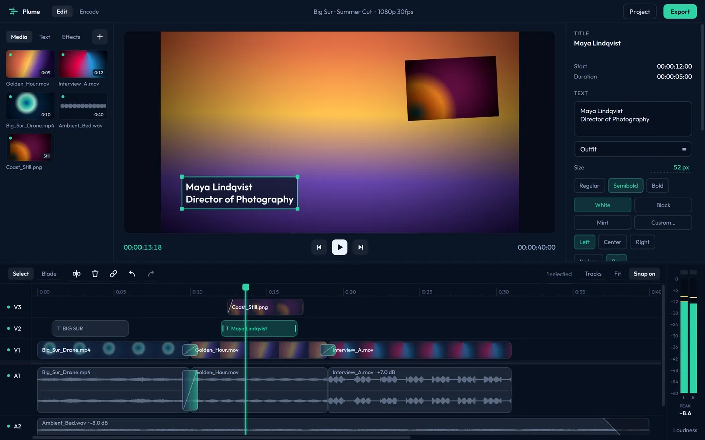The image size is (705, 440).
Task: Toggle visibility of track V3
Action: click(8, 307)
